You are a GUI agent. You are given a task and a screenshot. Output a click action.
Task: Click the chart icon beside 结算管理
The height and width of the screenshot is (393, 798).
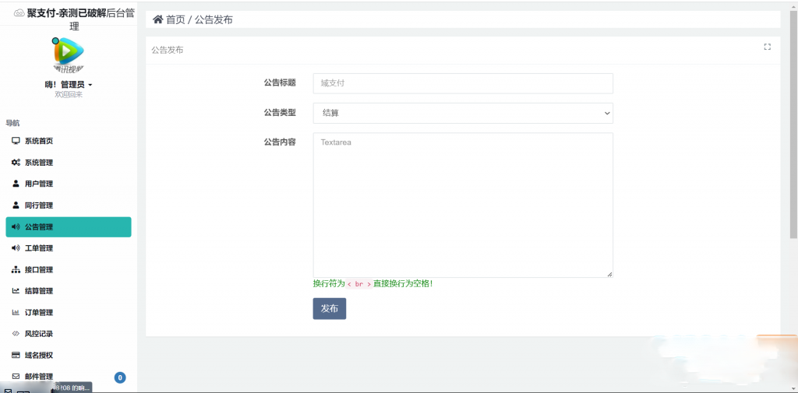click(x=16, y=291)
